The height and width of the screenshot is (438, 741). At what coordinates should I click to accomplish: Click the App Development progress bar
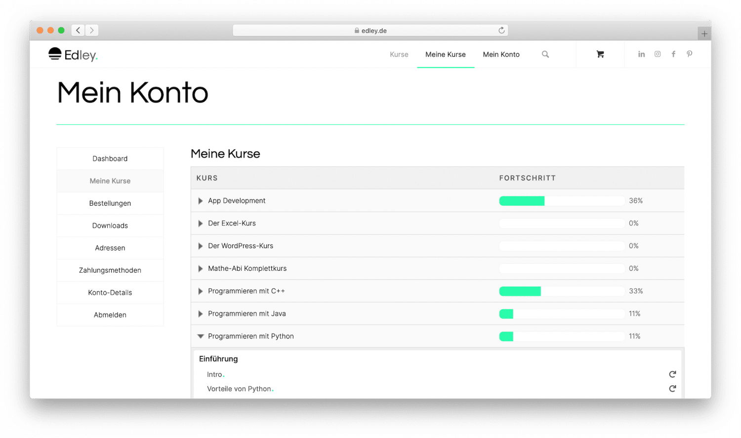pos(562,201)
